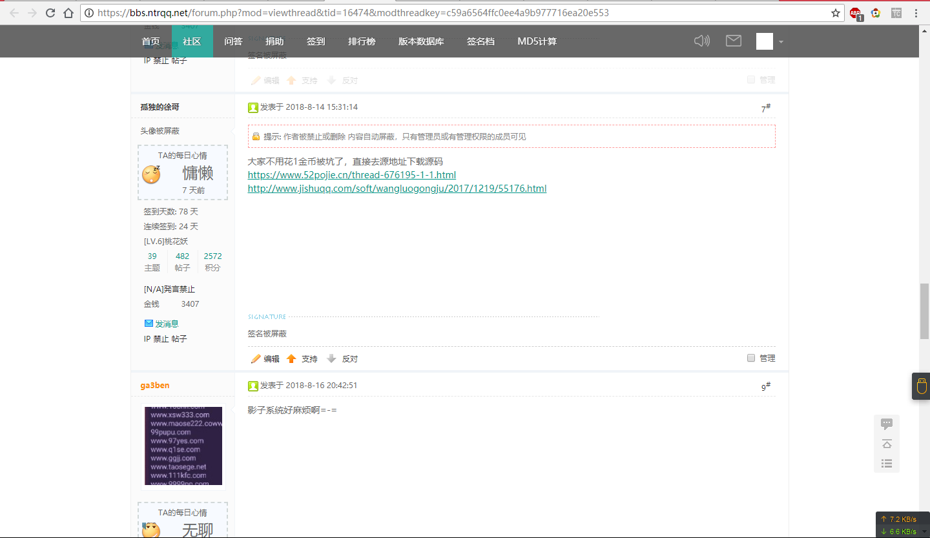Screen dimensions: 930x538
Task: Click the browser Back arrow
Action: tap(14, 13)
